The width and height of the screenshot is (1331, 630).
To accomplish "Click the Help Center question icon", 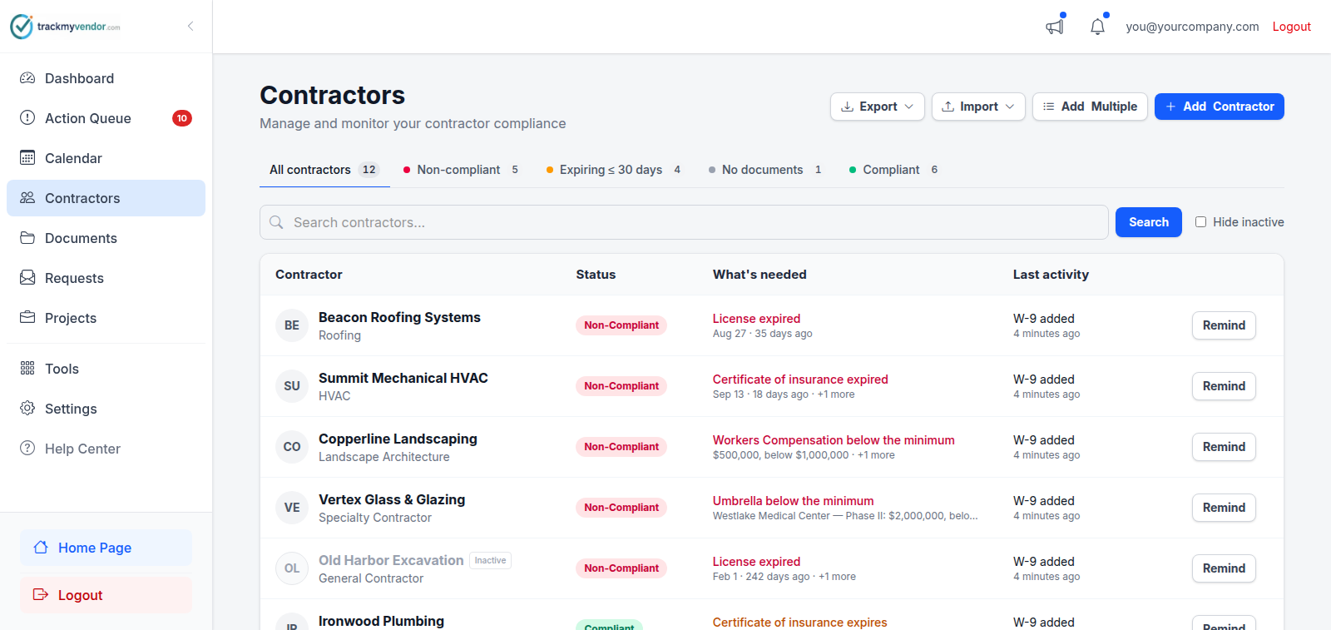I will (x=27, y=449).
